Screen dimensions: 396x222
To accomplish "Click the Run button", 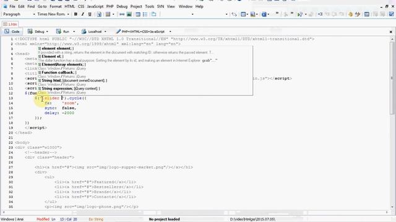I will 63,31.
